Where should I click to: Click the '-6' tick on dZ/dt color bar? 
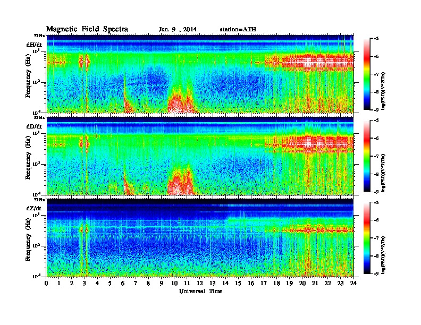(376, 220)
